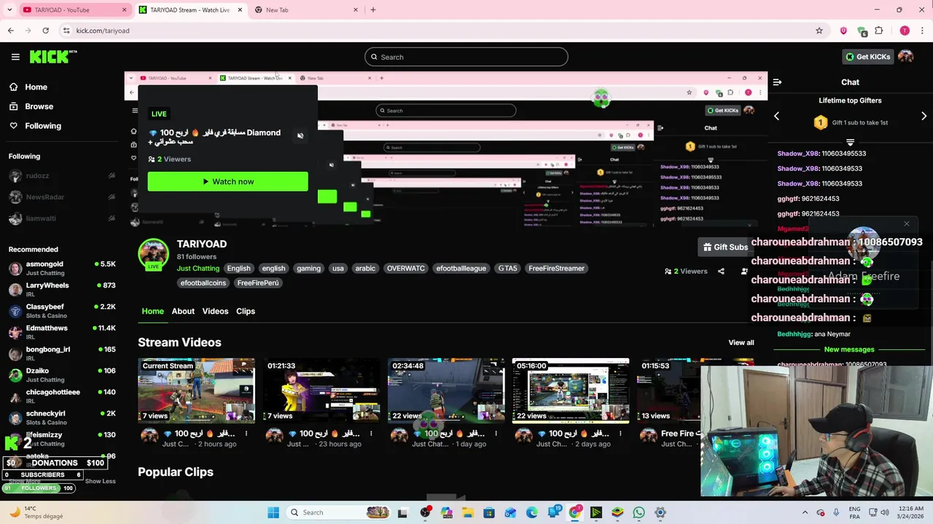Switch to the channel Clips tab
This screenshot has height=524, width=933.
click(x=246, y=311)
